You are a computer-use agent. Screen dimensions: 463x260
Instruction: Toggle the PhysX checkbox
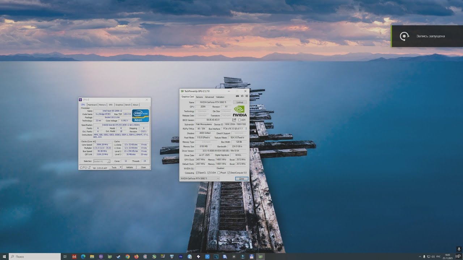point(219,173)
